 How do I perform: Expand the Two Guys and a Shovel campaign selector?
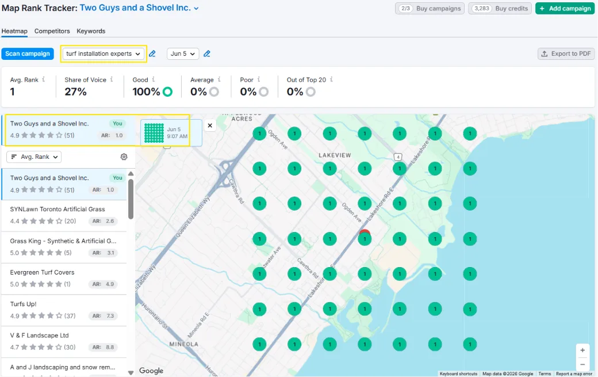click(139, 8)
